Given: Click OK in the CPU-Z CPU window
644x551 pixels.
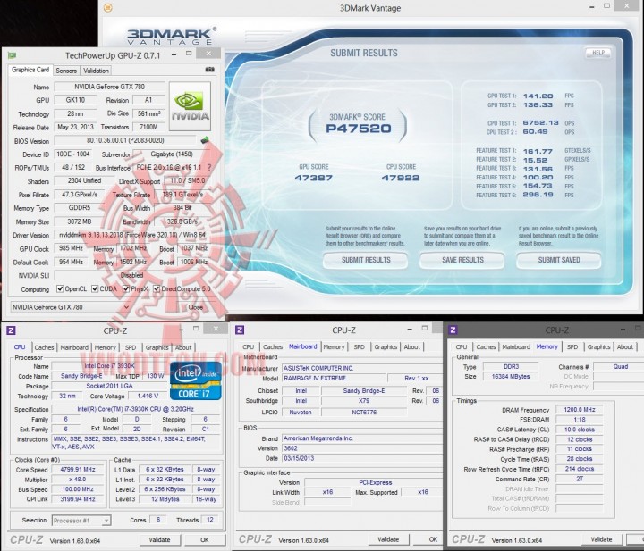Looking at the screenshot, I should coord(205,540).
